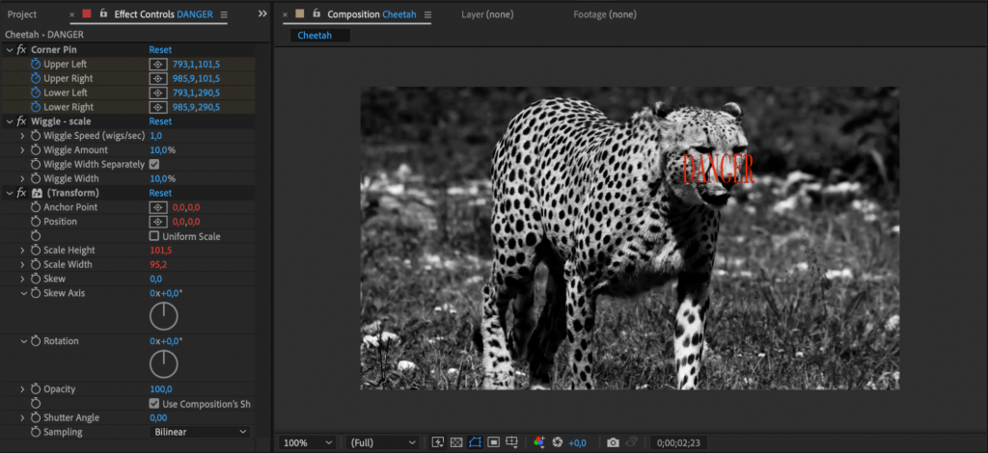Reset the Corner Pin effect
The image size is (988, 453).
(x=160, y=49)
